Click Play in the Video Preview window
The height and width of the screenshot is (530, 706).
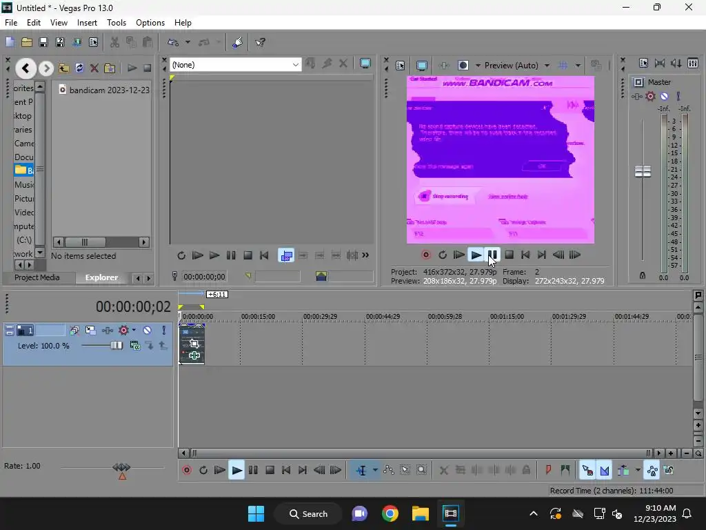pos(476,255)
